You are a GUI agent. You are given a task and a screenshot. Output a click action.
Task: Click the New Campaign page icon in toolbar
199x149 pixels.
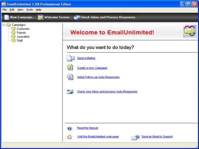[x=7, y=17]
